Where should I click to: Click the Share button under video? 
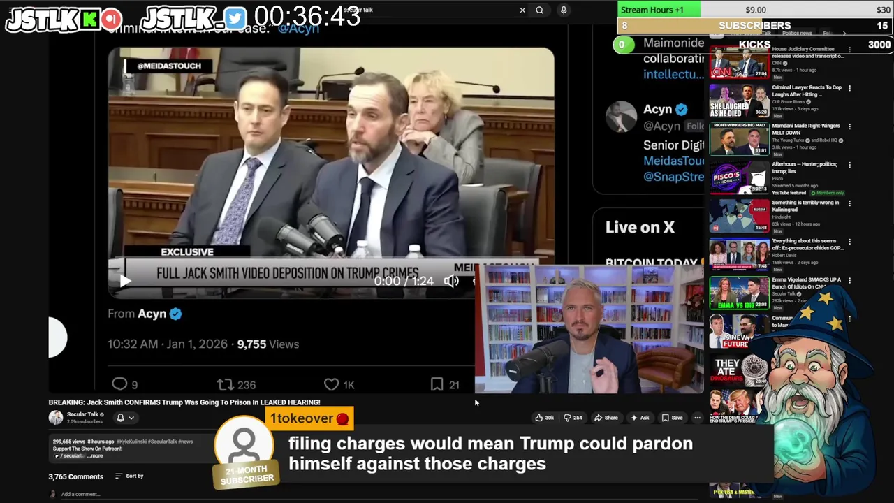606,418
